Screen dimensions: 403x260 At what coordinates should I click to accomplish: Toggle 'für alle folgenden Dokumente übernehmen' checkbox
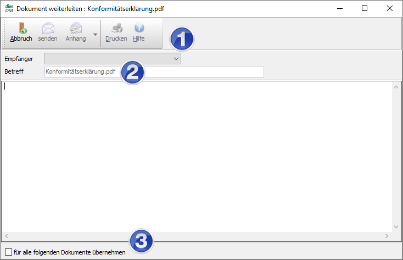click(x=8, y=252)
